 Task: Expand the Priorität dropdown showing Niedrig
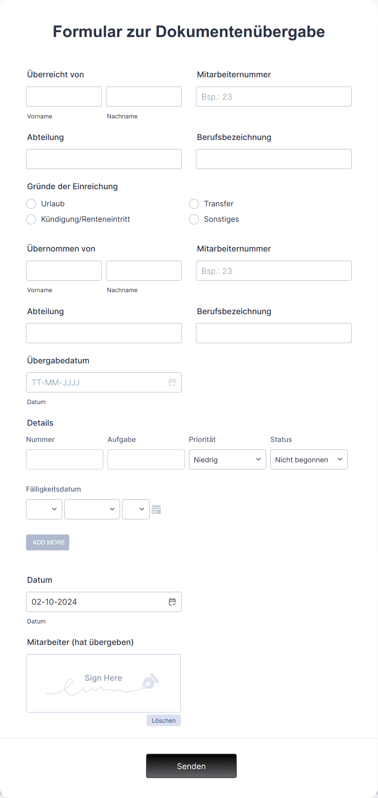coord(227,459)
